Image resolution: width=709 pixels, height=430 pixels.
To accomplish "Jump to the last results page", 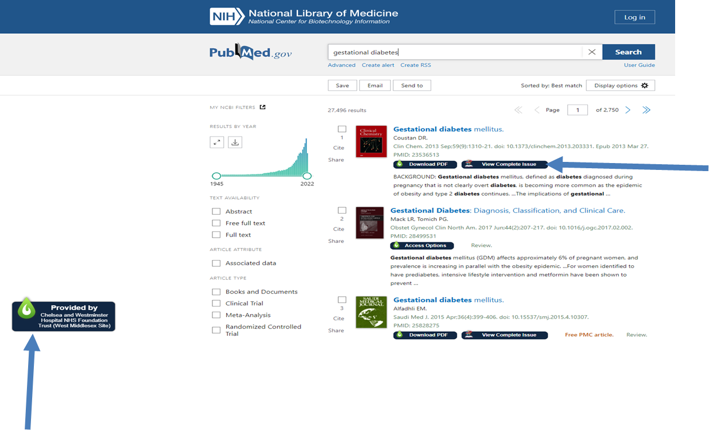I will (x=646, y=110).
